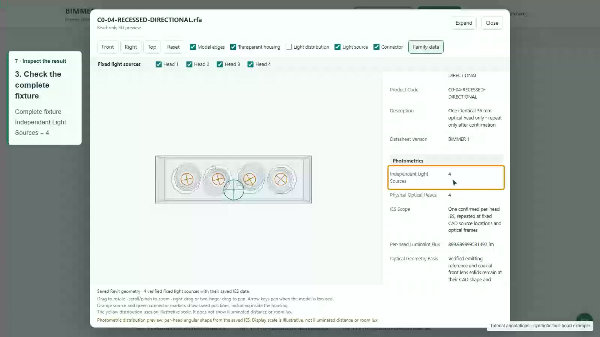Screen dimensions: 600x337
Task: Uncheck Head 4 light source
Action: pyautogui.click(x=250, y=64)
